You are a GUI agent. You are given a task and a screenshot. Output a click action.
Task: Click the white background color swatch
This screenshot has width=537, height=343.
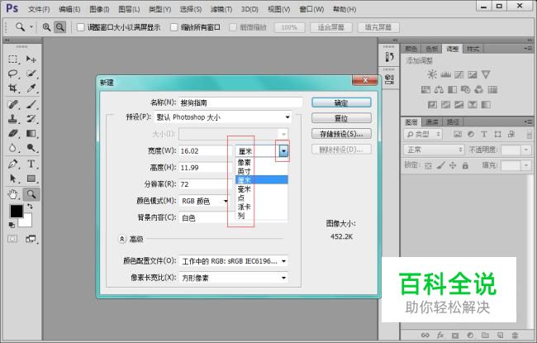pyautogui.click(x=26, y=222)
